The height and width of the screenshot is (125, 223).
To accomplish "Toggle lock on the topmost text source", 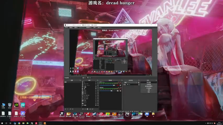I will [98, 82].
